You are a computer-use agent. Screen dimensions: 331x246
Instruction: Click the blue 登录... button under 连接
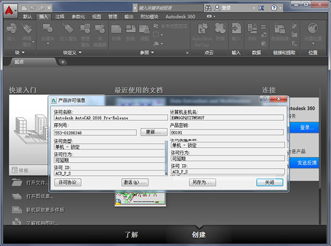(305, 127)
